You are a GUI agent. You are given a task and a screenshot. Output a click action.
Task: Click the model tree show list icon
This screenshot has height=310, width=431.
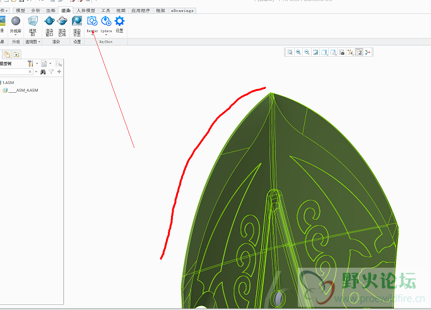pyautogui.click(x=44, y=64)
